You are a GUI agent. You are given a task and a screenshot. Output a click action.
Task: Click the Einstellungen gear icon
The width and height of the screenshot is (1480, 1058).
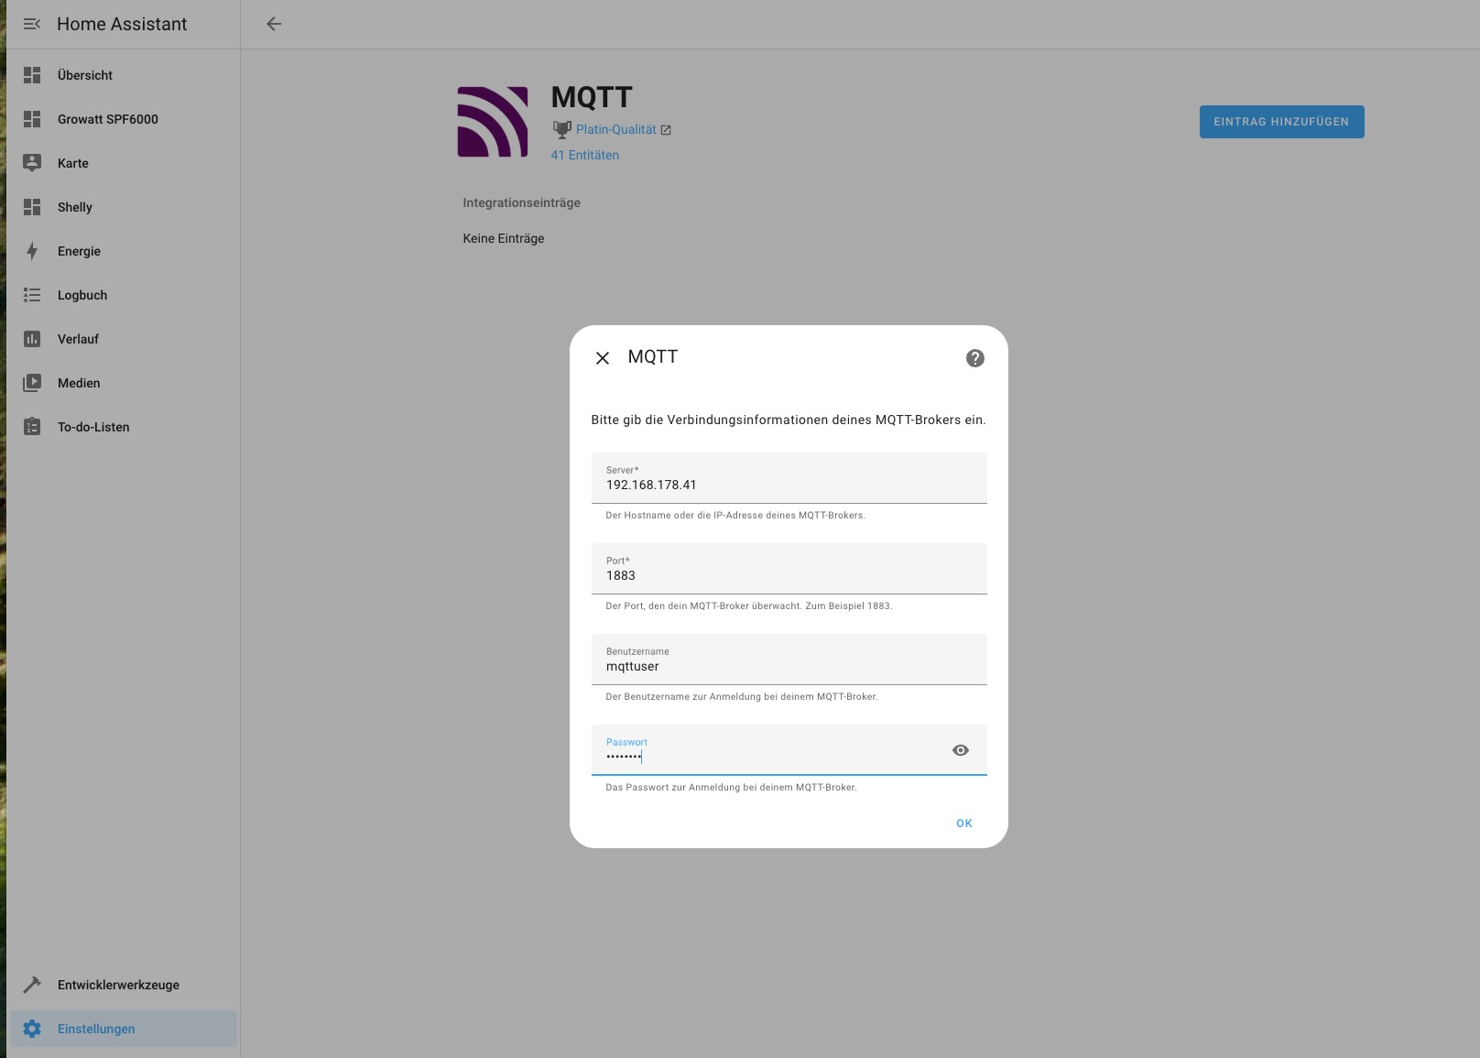point(32,1029)
